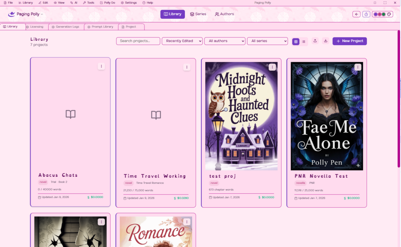Click the vertical scrollbar of the library
Viewport: 401px width, 247px height.
point(398,99)
